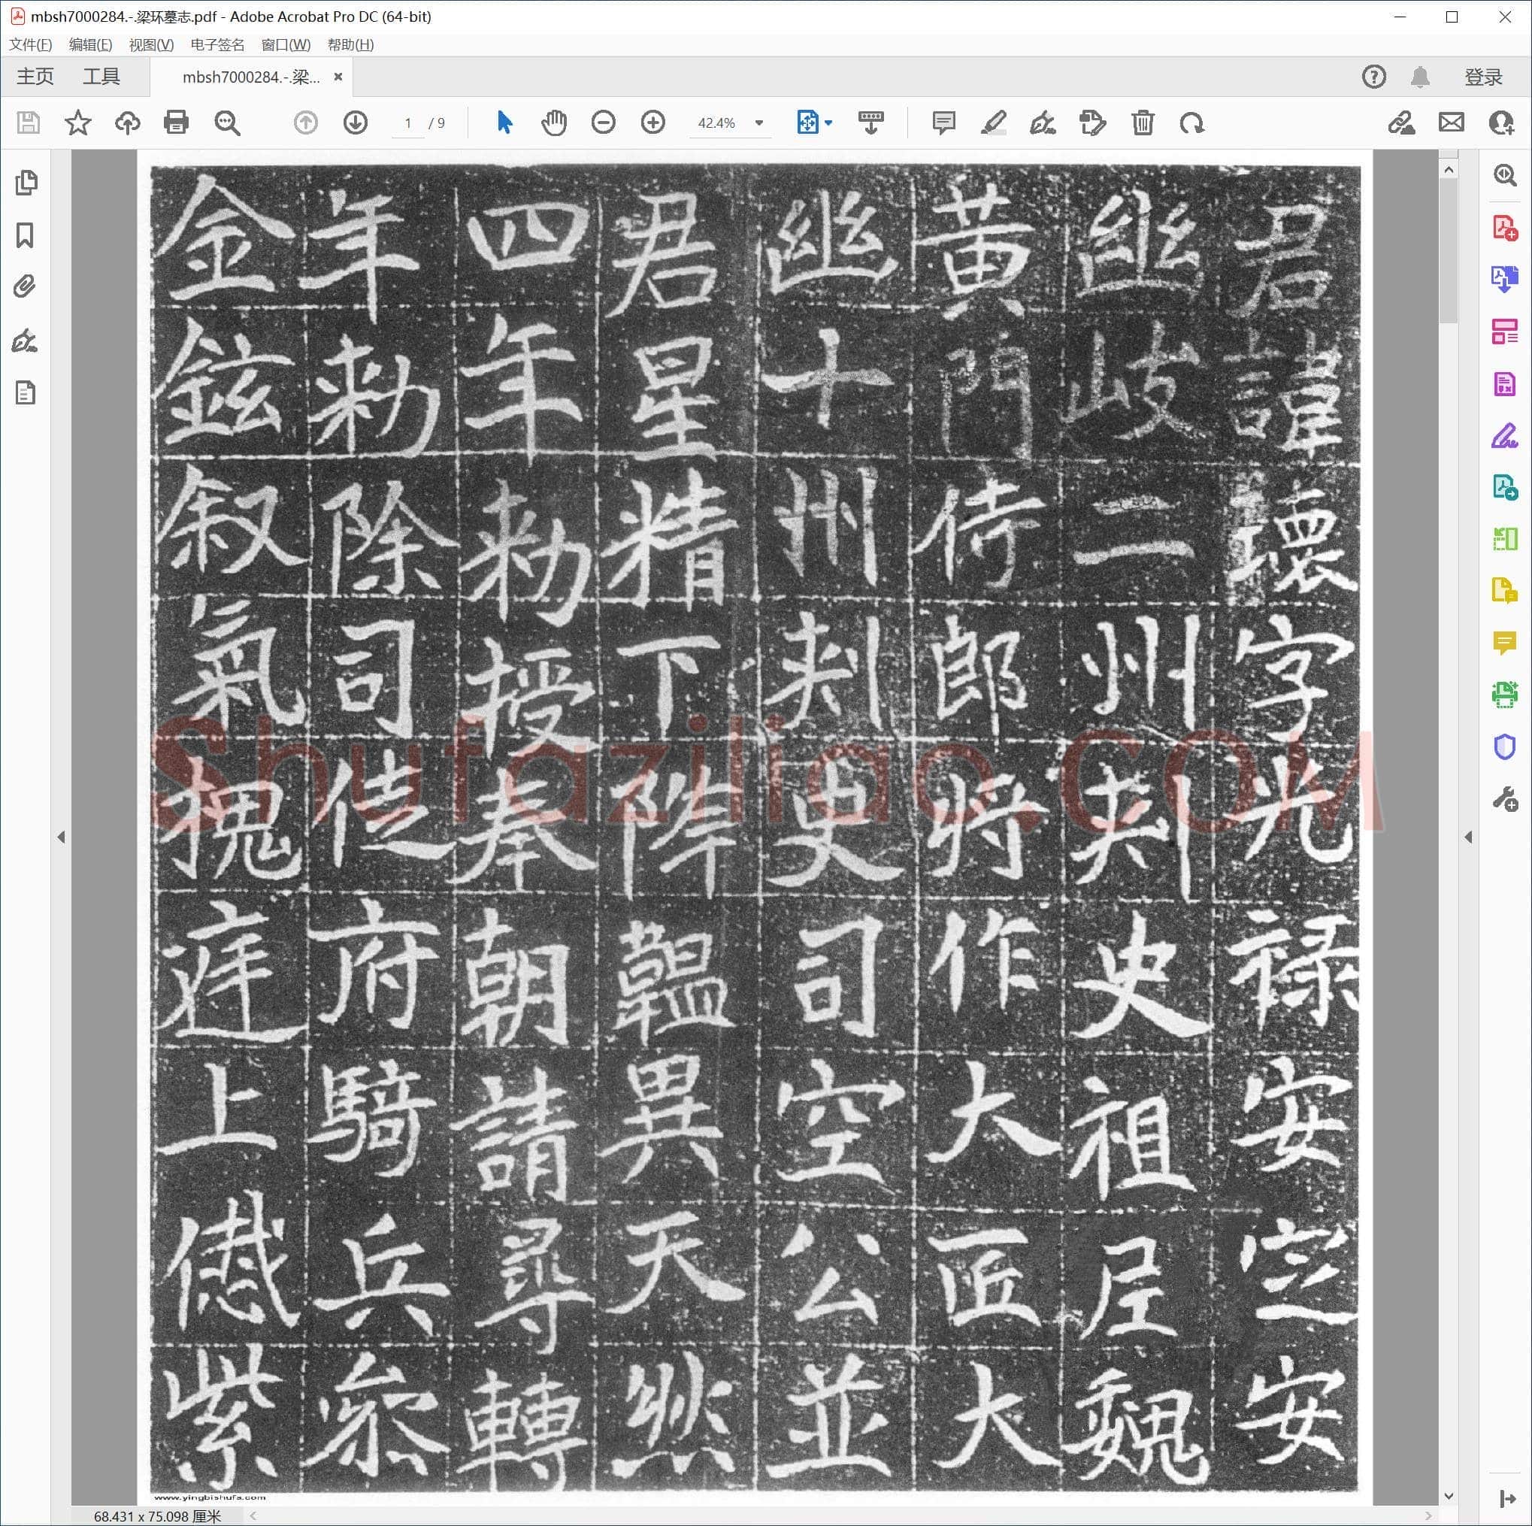
Task: Open search tools magnifier in right pane
Action: coord(1504,175)
